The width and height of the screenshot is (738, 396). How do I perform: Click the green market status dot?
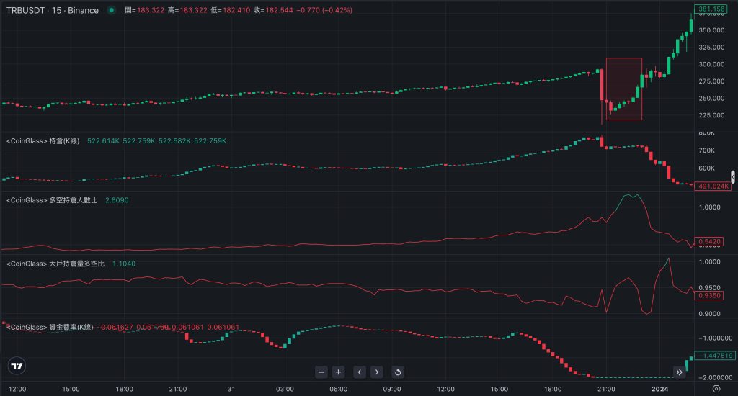coord(111,11)
